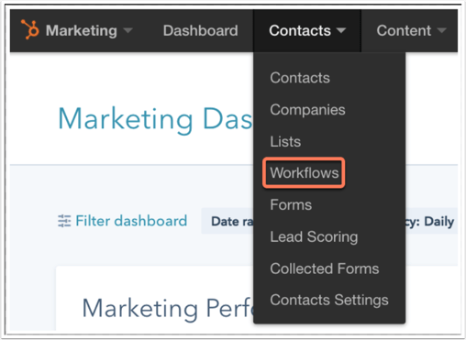Click the Filter dashboard link
The width and height of the screenshot is (466, 340).
click(x=131, y=221)
